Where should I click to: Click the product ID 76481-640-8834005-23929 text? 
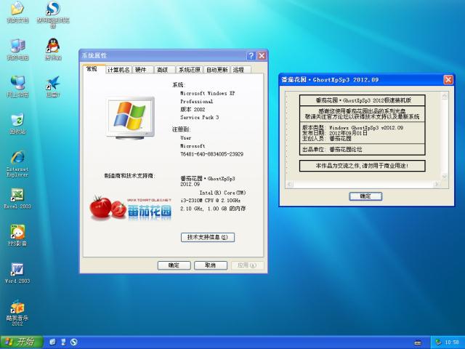(x=211, y=154)
